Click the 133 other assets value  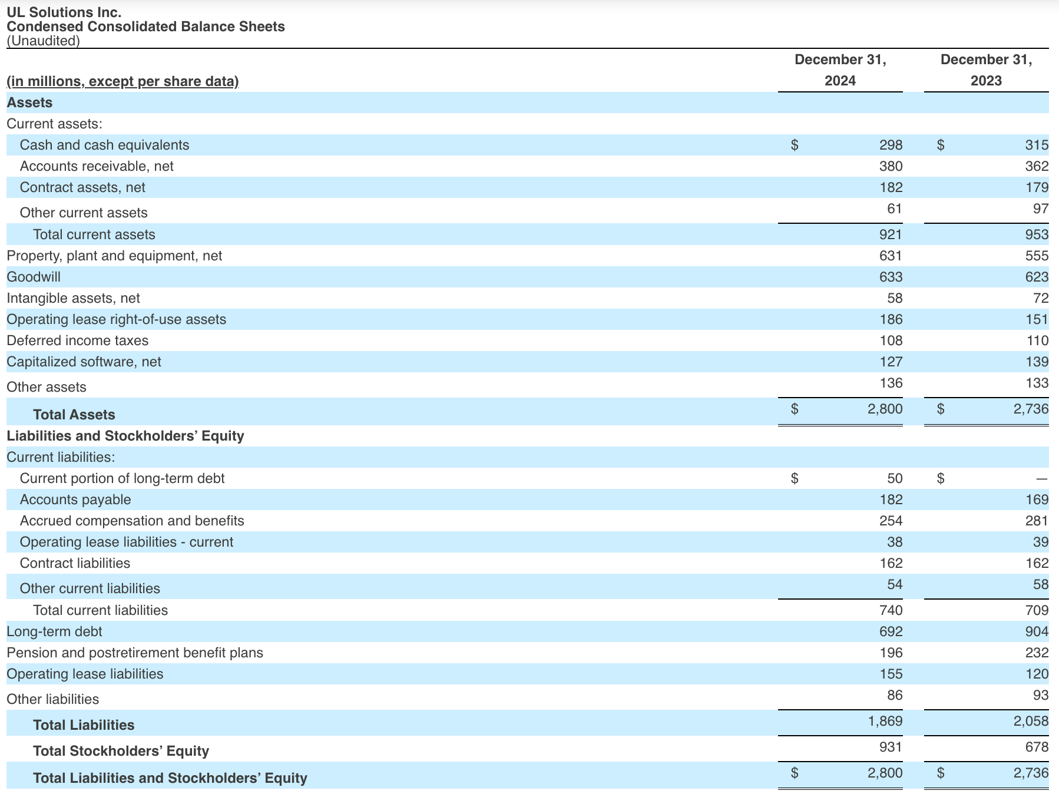[x=1037, y=383]
